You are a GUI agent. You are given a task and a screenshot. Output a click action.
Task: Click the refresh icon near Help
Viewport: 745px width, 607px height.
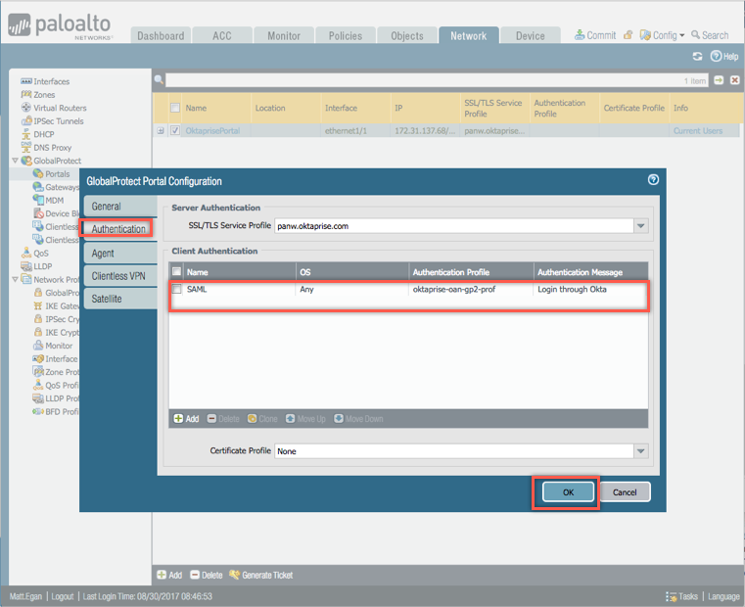697,57
